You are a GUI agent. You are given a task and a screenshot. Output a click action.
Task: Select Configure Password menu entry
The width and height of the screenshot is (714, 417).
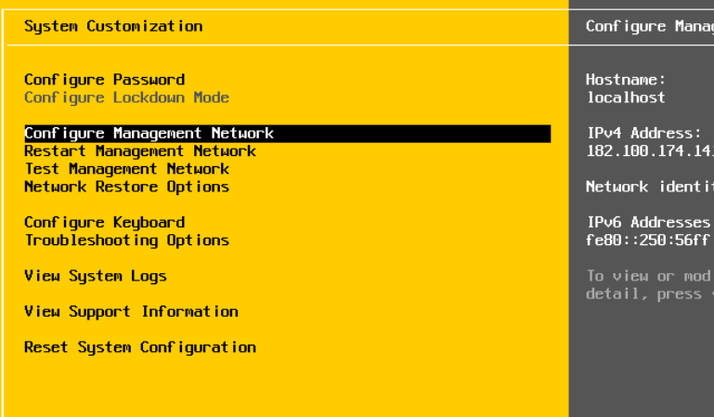(x=104, y=80)
